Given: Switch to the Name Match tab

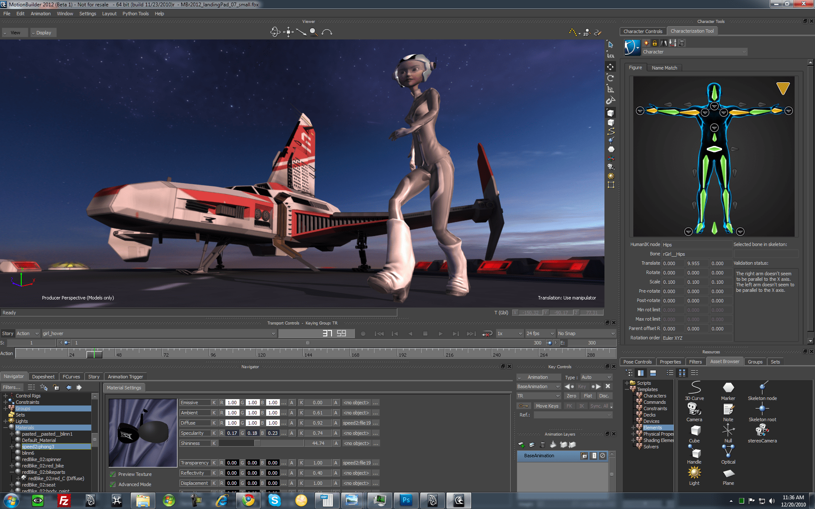Looking at the screenshot, I should (664, 67).
